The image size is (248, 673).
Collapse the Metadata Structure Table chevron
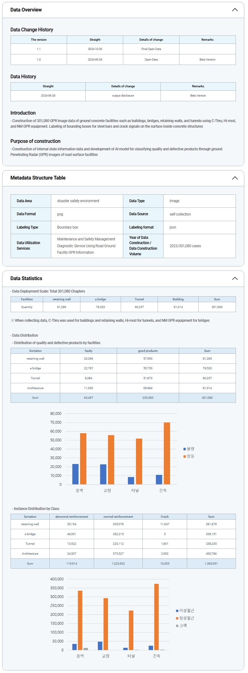235,178
